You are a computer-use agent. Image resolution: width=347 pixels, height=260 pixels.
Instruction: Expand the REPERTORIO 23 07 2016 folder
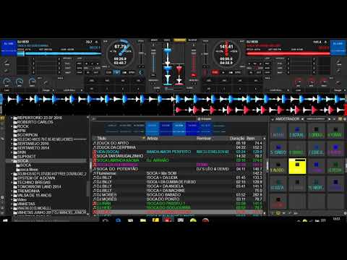(12, 118)
